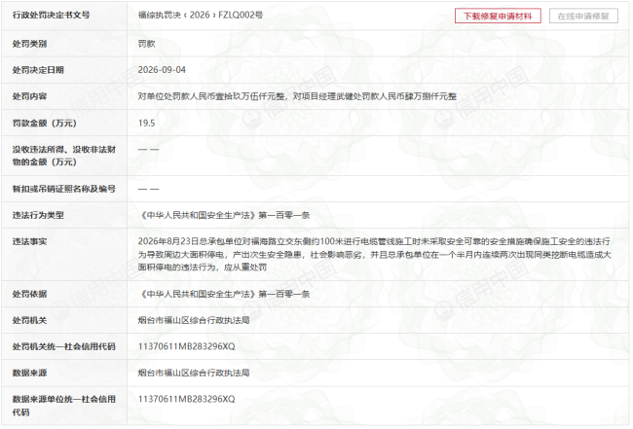Click the 罚款金额（万元） label
This screenshot has width=633, height=429.
pos(45,123)
